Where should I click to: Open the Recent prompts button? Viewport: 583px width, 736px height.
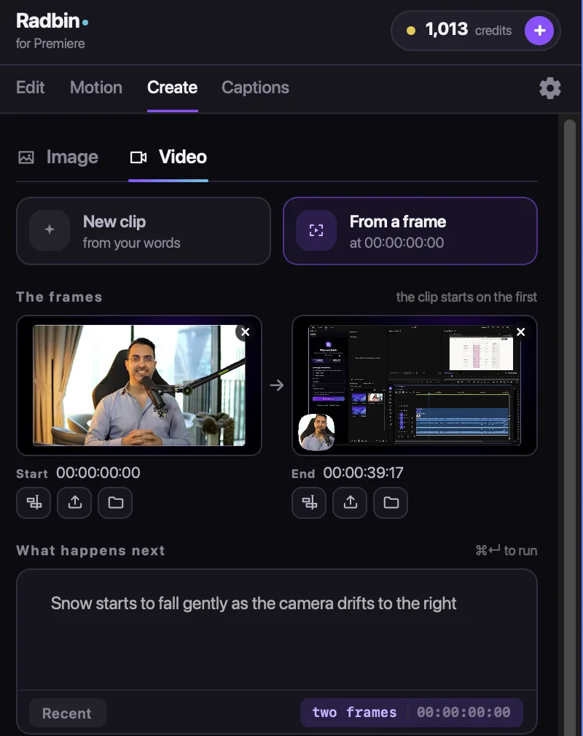click(x=68, y=713)
